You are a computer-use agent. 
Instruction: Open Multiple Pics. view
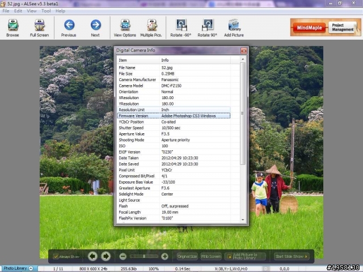tap(151, 28)
